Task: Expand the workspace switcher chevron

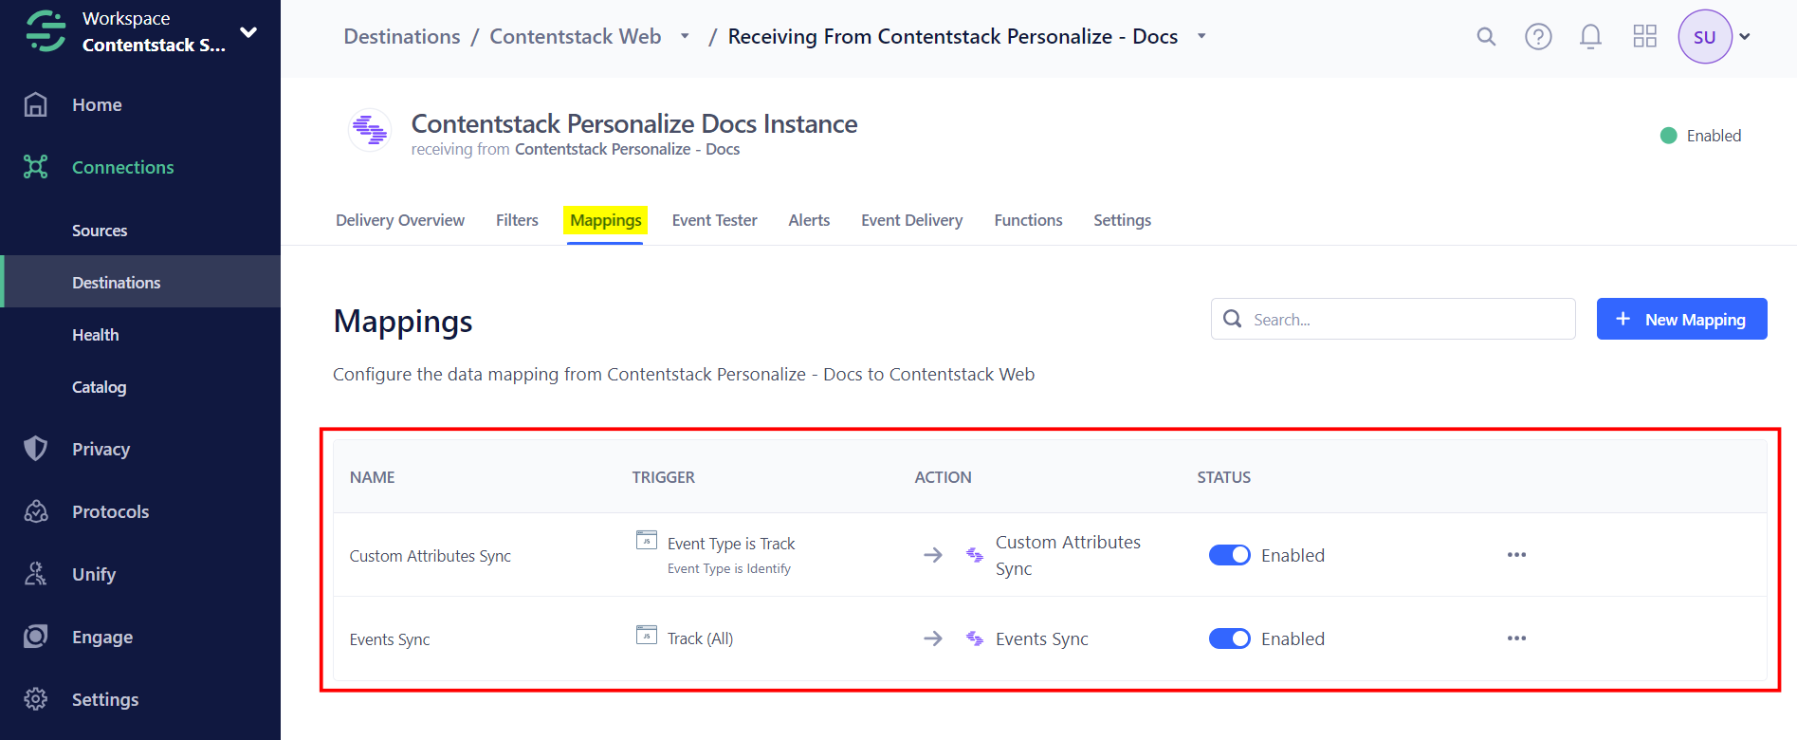Action: pyautogui.click(x=248, y=32)
